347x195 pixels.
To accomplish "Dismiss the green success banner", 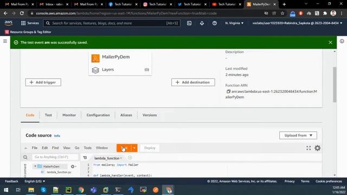I will point(330,42).
